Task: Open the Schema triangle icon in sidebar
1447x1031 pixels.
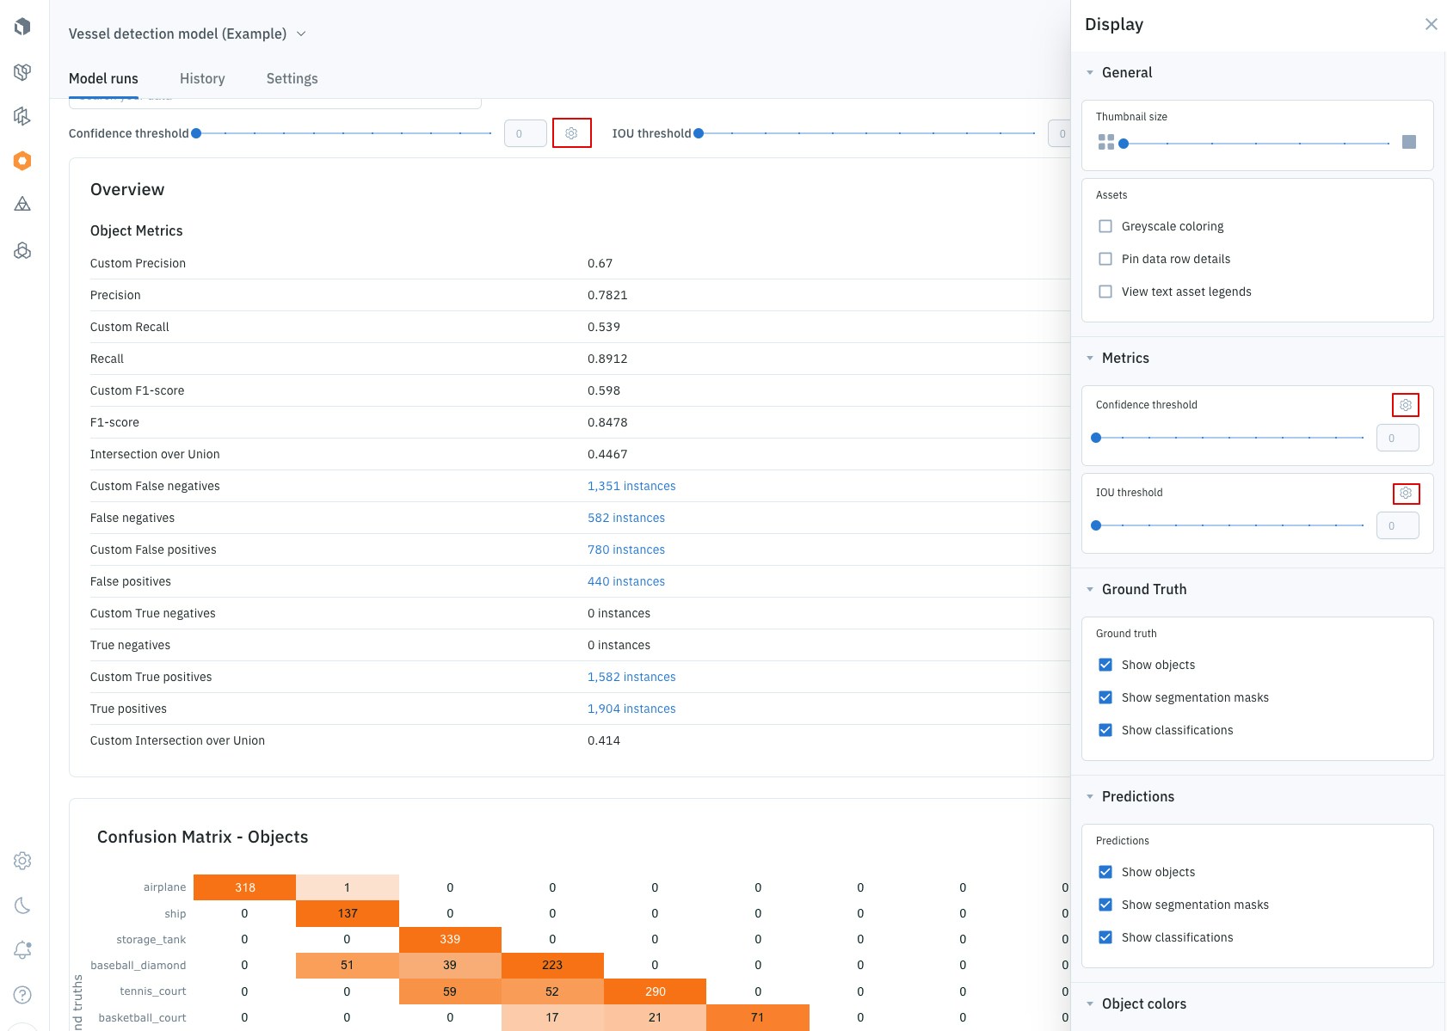Action: click(x=23, y=204)
